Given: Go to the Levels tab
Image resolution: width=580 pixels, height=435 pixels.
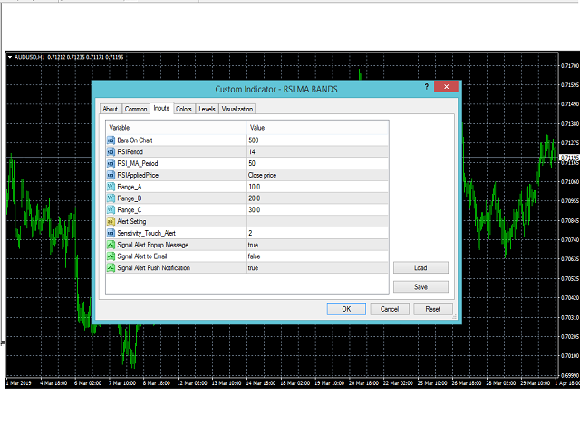Looking at the screenshot, I should click(207, 109).
